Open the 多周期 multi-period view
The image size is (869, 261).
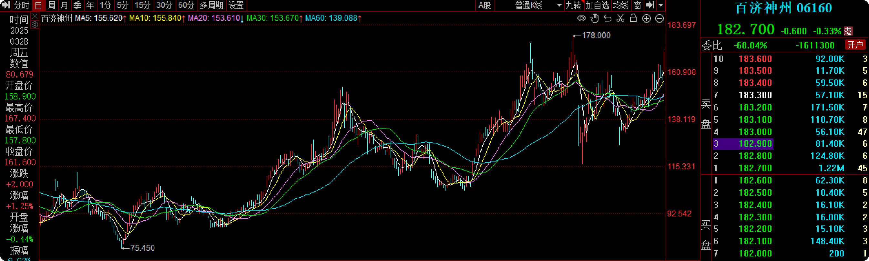point(211,5)
